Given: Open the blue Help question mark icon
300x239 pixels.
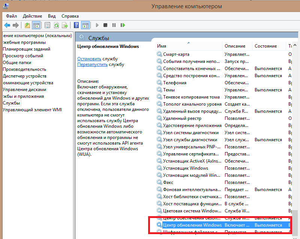Looking at the screenshot, I should 76,25.
